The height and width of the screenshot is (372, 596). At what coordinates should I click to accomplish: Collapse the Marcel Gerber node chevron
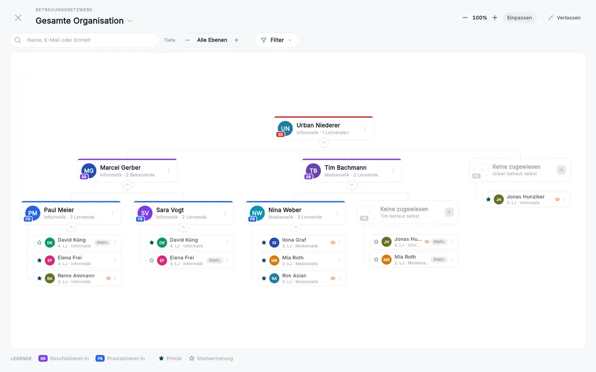(x=127, y=185)
